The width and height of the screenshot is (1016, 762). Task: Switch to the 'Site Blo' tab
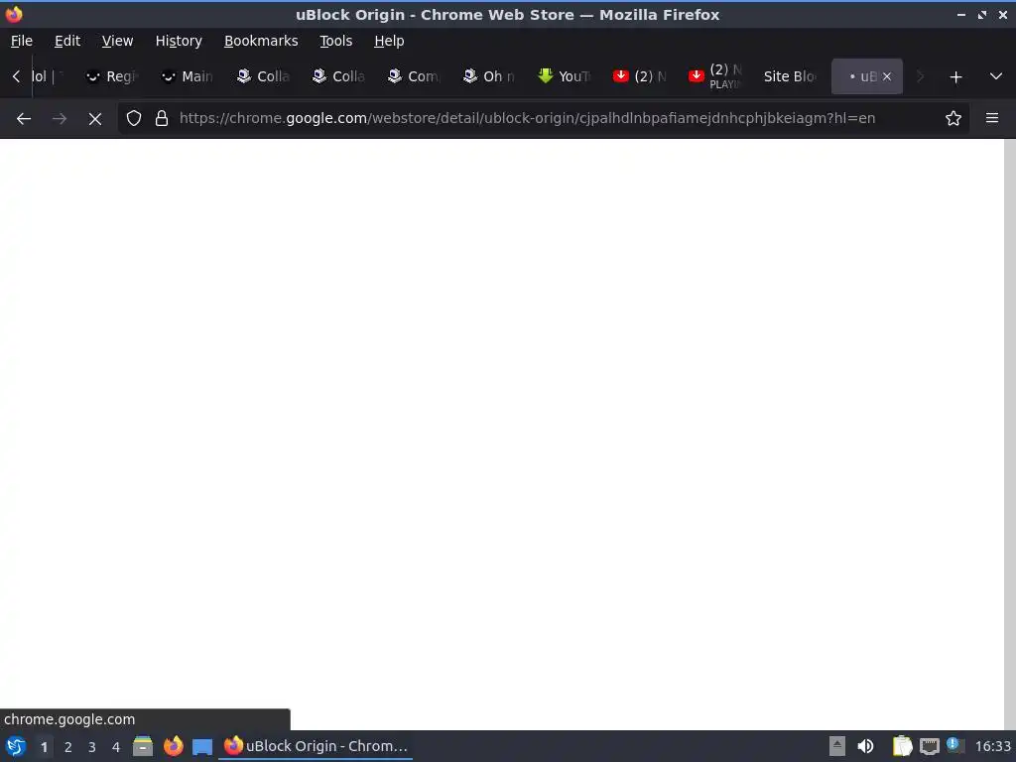tap(791, 76)
